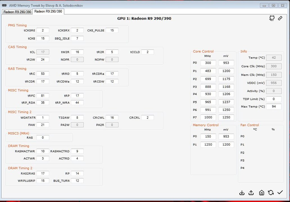Image resolution: width=290 pixels, height=202 pixels.
Task: Click the ACTWR value field
Action: tap(43, 159)
